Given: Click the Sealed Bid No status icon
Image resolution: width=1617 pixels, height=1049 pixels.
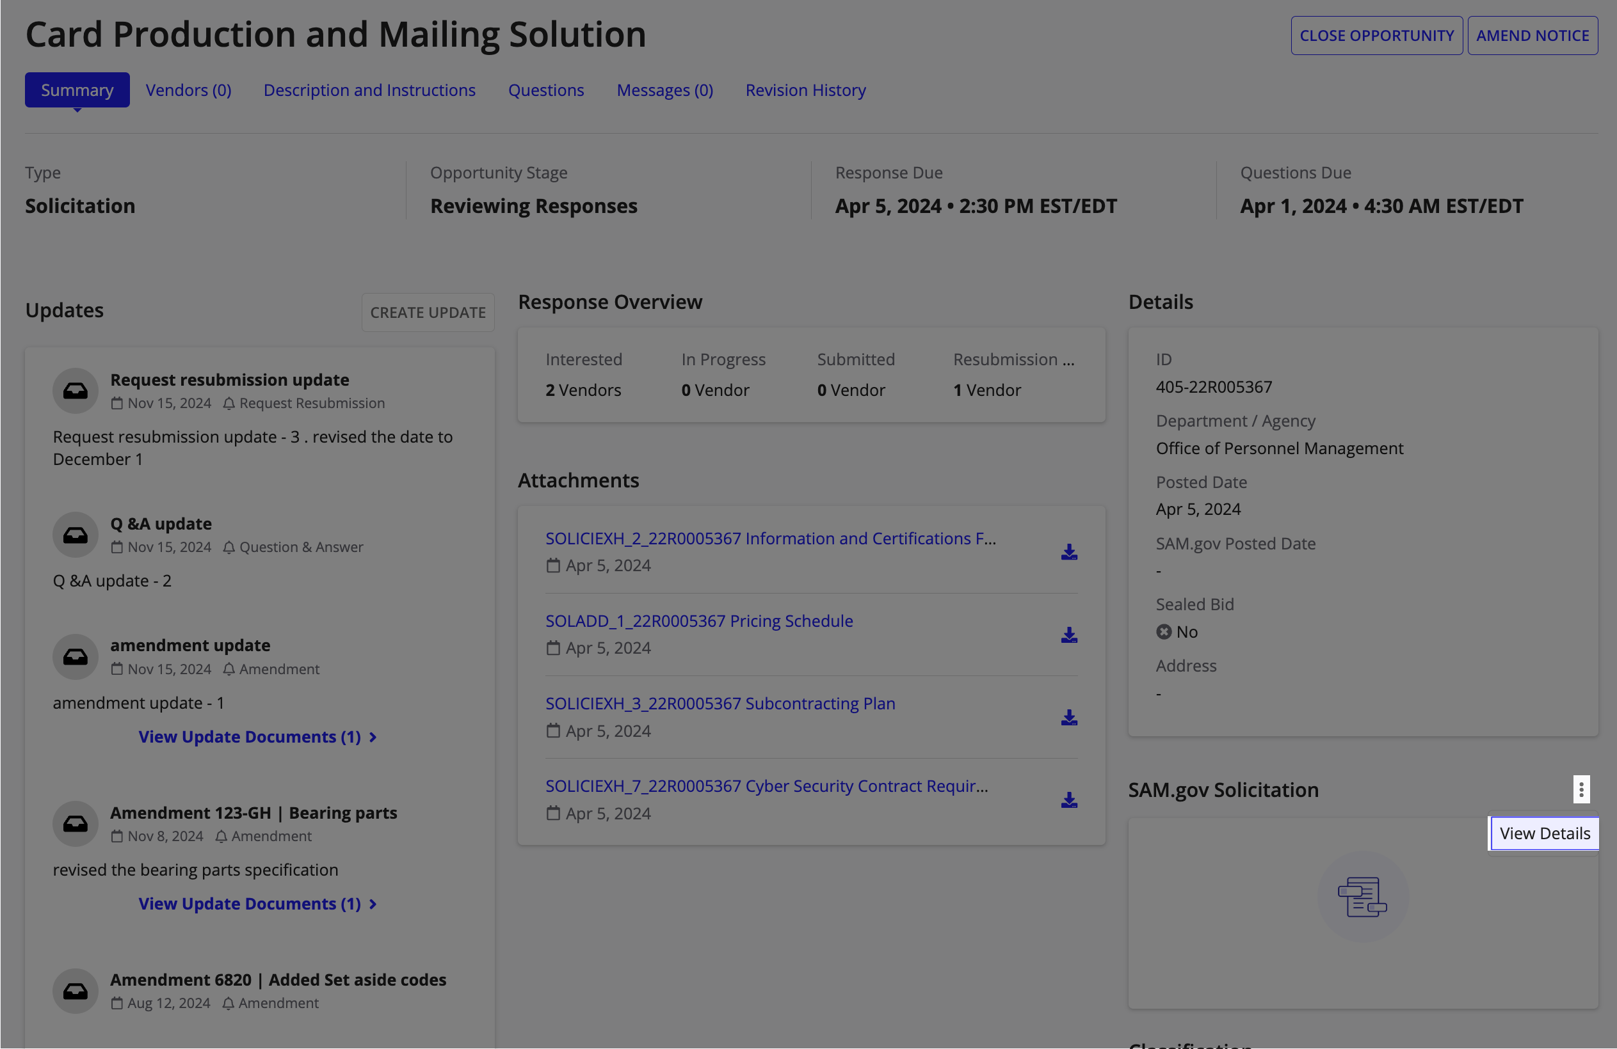Looking at the screenshot, I should pos(1163,631).
